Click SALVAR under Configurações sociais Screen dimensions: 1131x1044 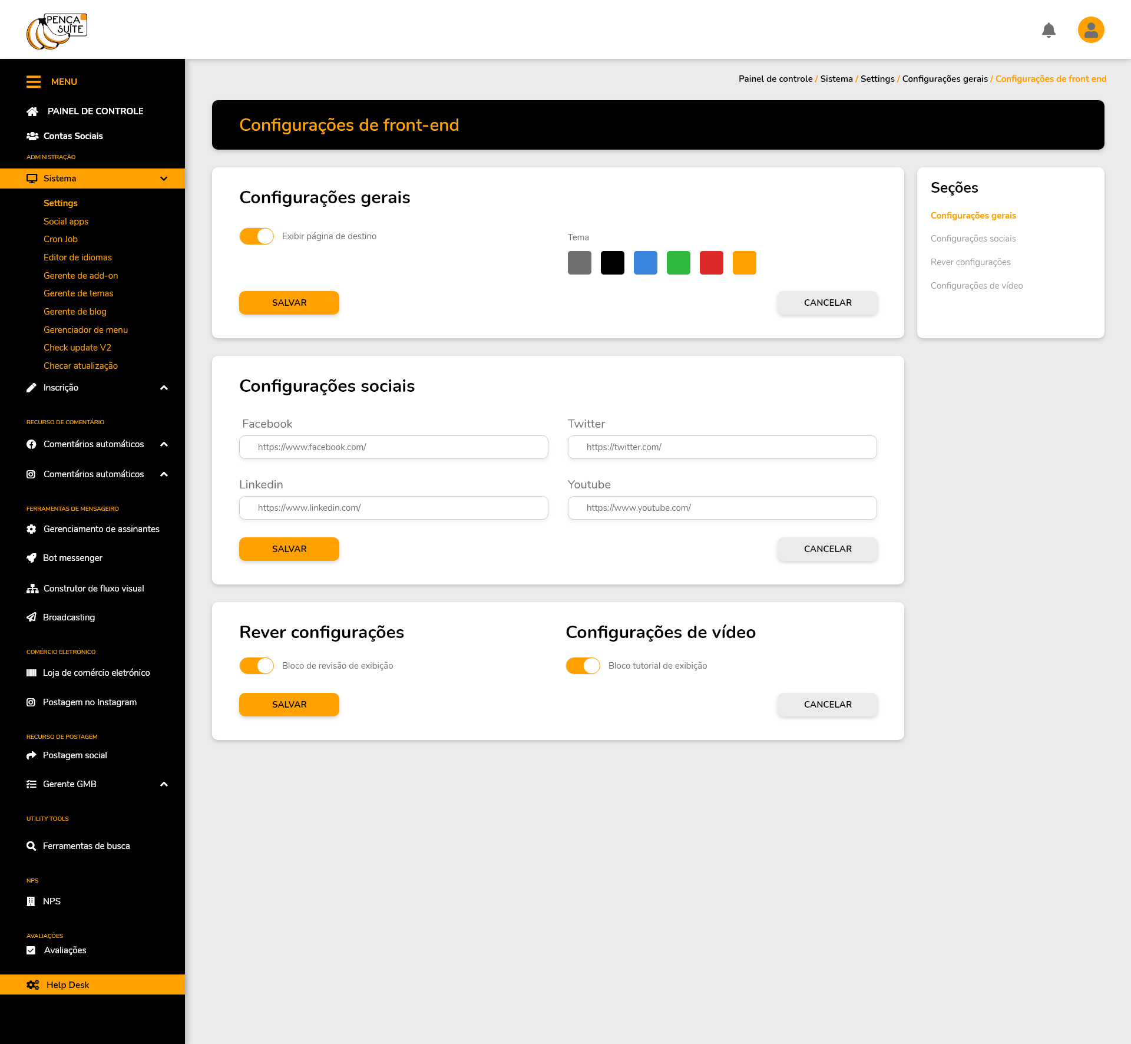(289, 549)
